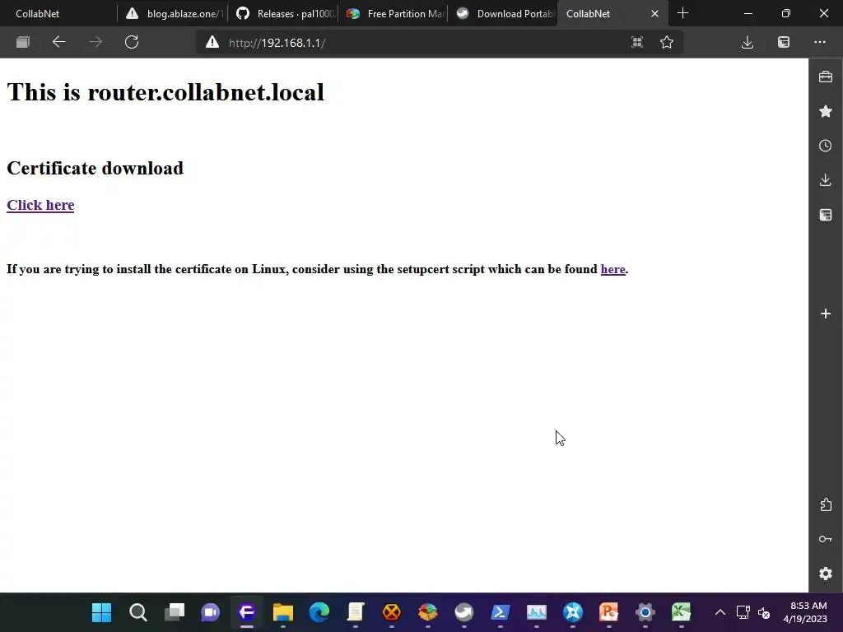Viewport: 843px width, 632px height.
Task: Open PowerPoint from the taskbar
Action: (x=608, y=612)
